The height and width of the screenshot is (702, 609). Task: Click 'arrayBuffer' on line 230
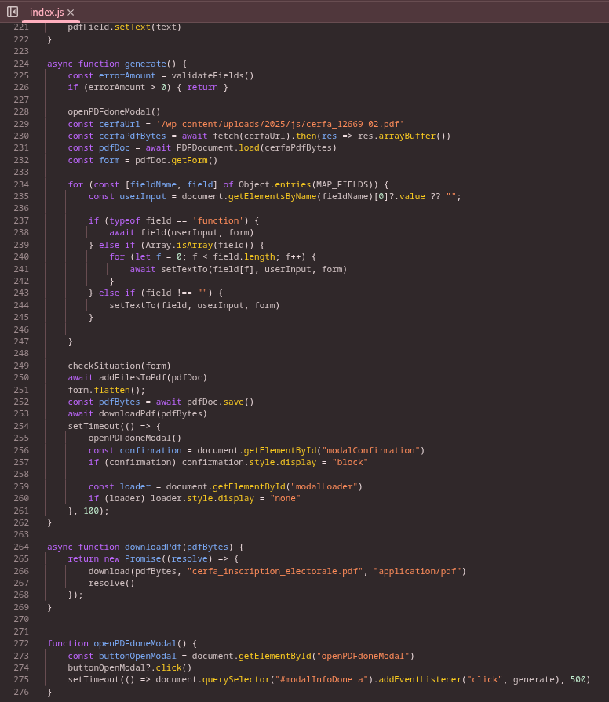click(x=407, y=136)
